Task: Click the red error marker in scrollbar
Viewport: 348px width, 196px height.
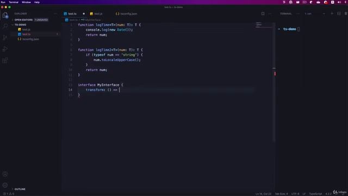Action: 275,73
